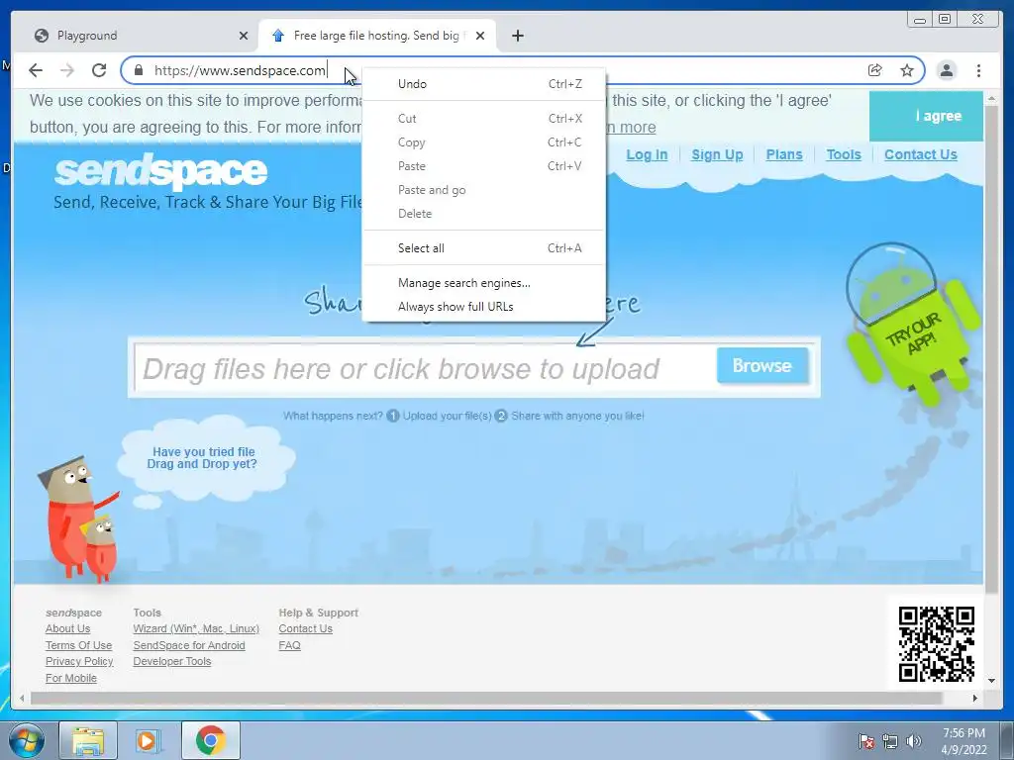The height and width of the screenshot is (760, 1014).
Task: Click the browser forward arrow
Action: tap(67, 70)
